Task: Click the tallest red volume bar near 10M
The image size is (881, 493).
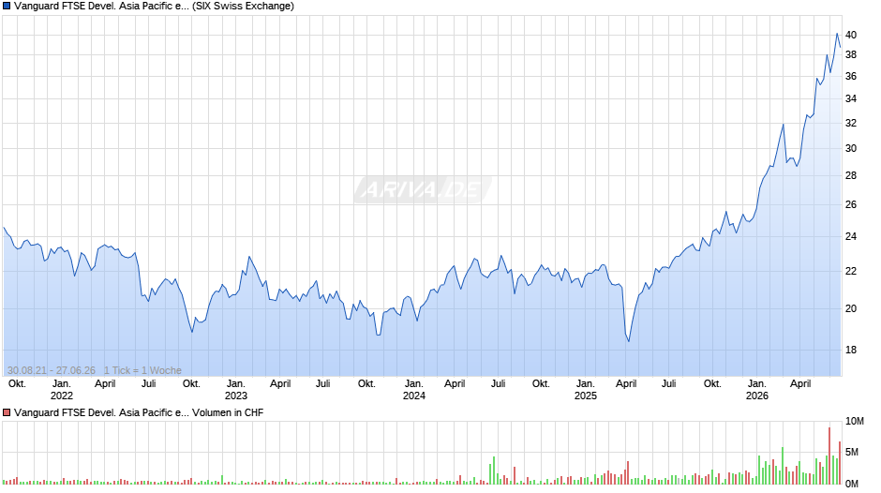Action: (x=829, y=456)
